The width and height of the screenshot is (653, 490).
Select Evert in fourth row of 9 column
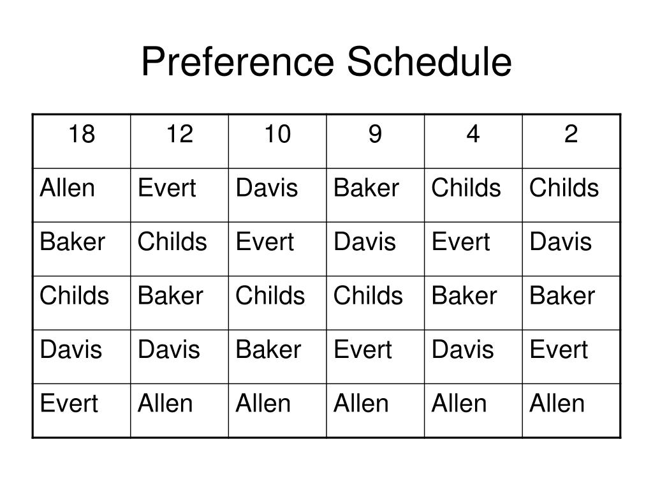point(363,349)
